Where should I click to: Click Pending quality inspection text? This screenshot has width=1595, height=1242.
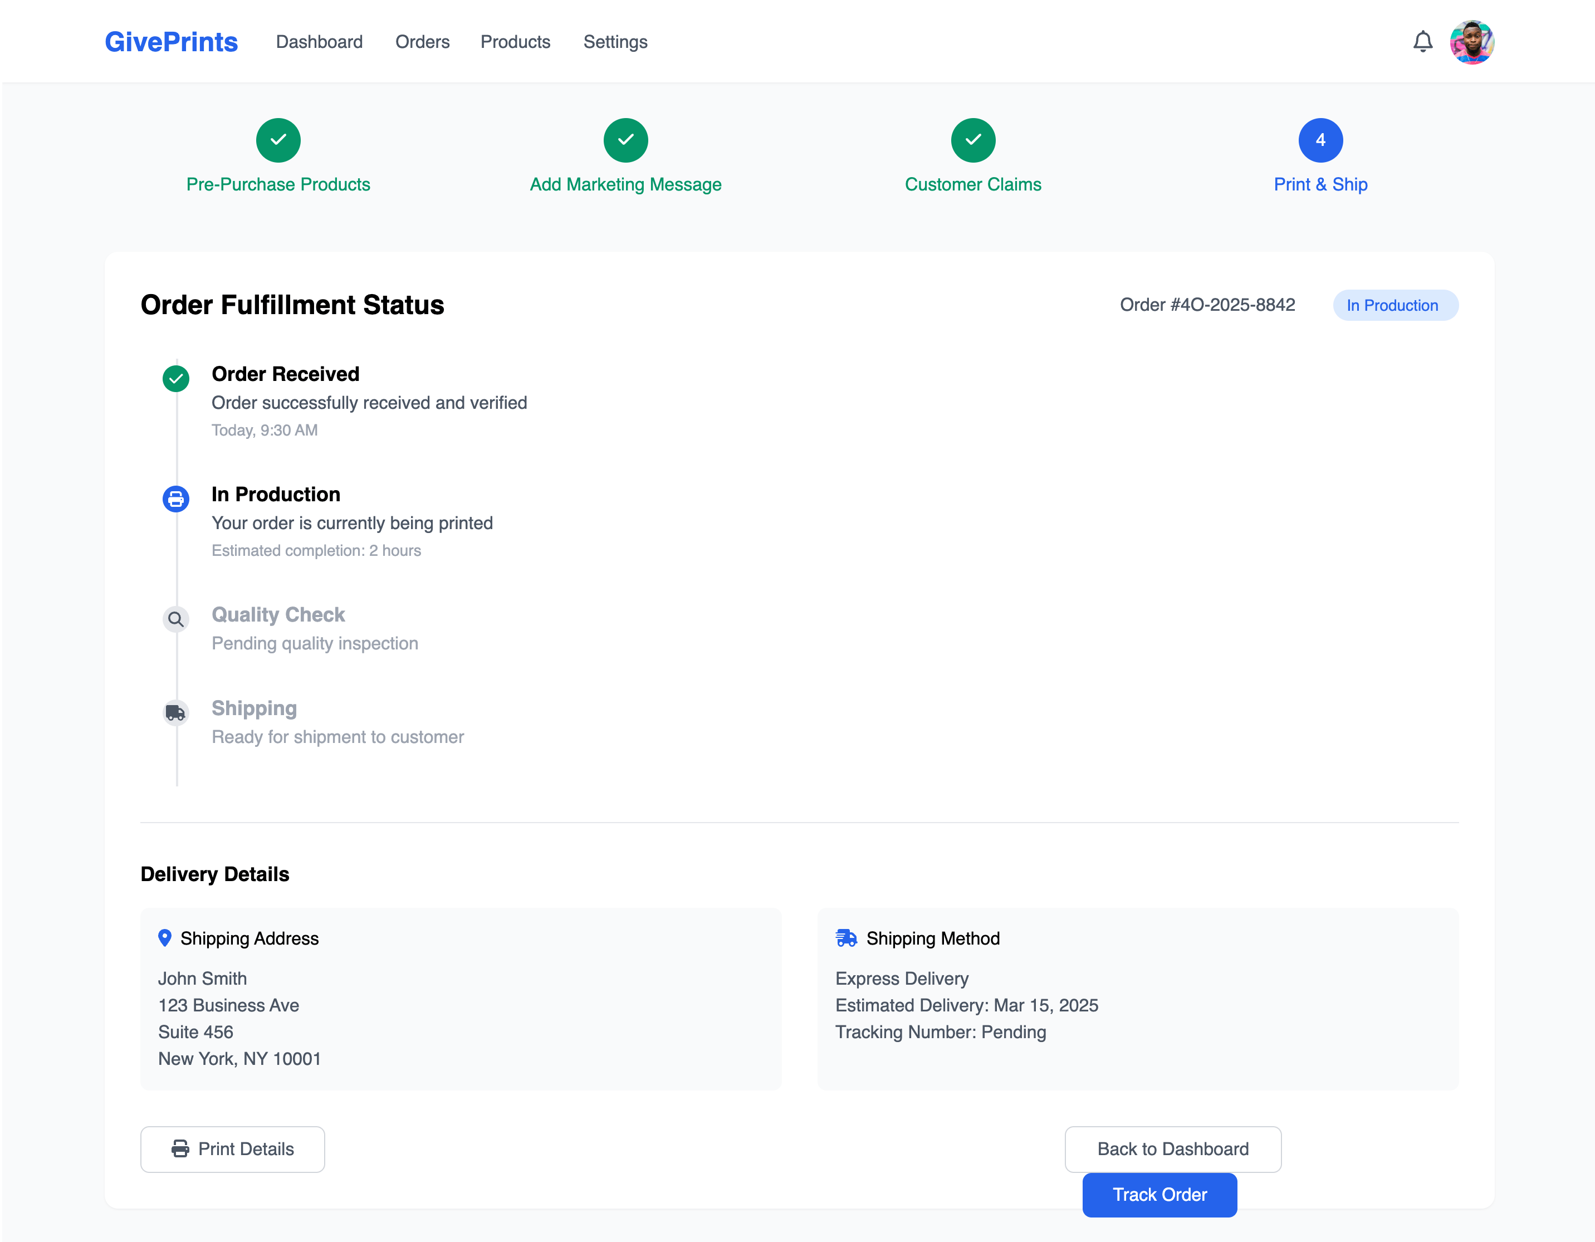click(315, 643)
